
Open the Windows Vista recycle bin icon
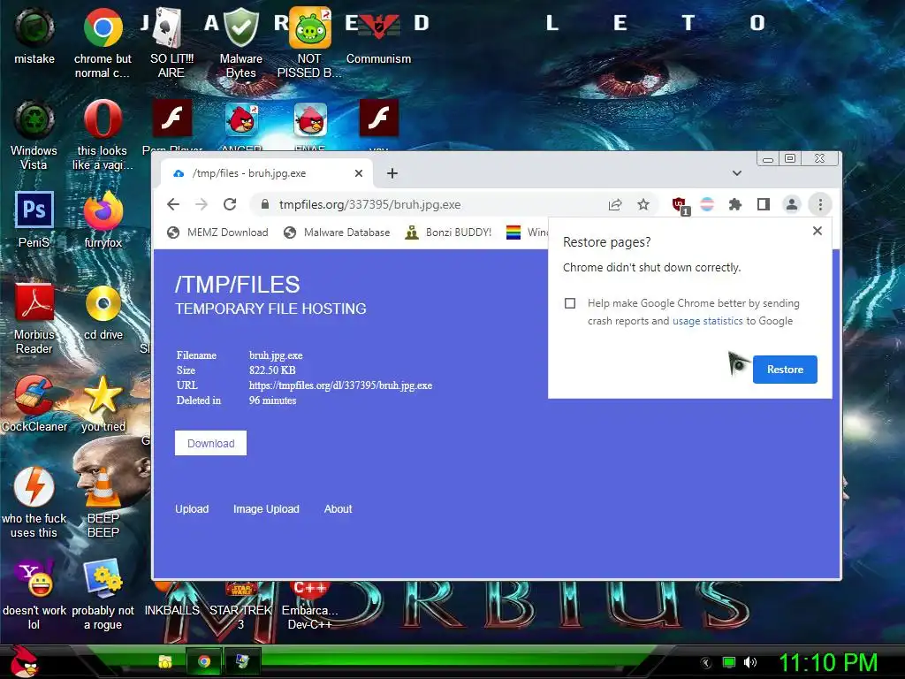click(34, 135)
